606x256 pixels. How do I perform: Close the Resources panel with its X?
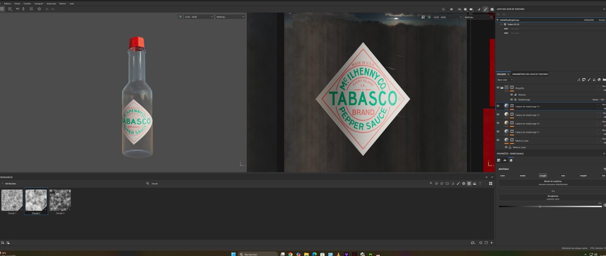click(492, 177)
